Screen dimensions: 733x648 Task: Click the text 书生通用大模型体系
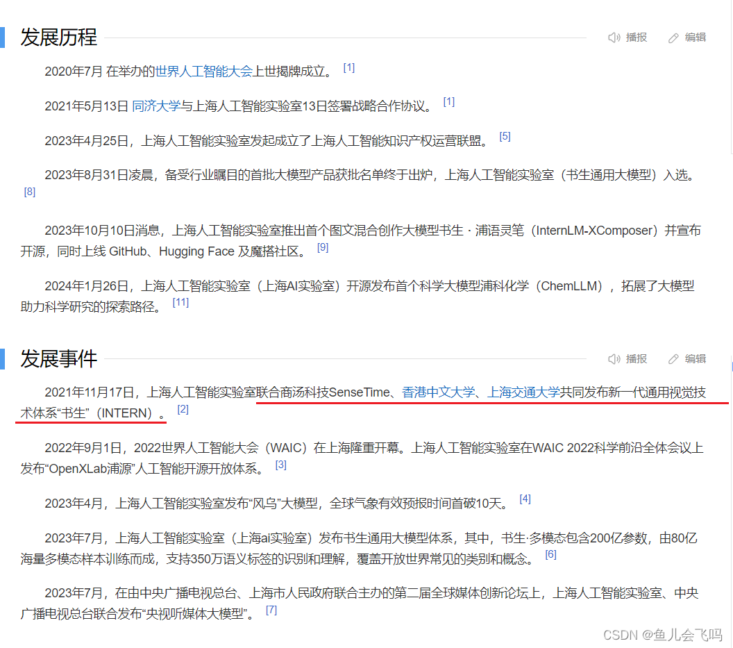(x=398, y=538)
